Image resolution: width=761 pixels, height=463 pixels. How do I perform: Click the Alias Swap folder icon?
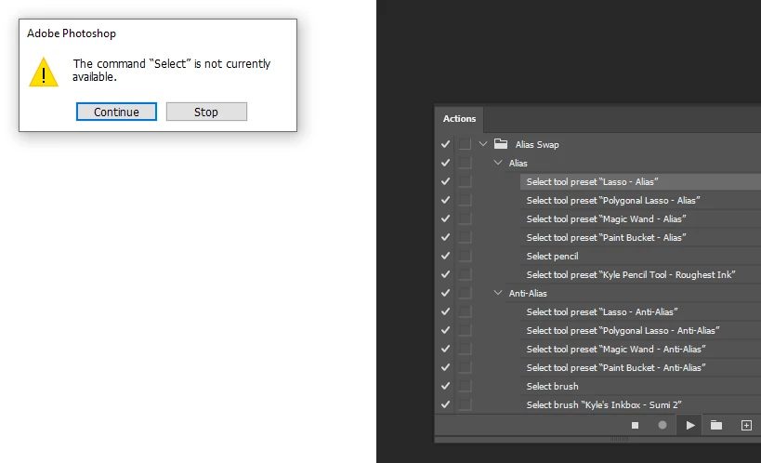(x=501, y=144)
